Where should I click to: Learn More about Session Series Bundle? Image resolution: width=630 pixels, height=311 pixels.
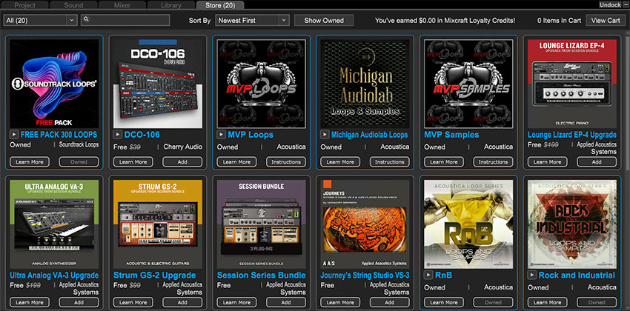pyautogui.click(x=237, y=302)
